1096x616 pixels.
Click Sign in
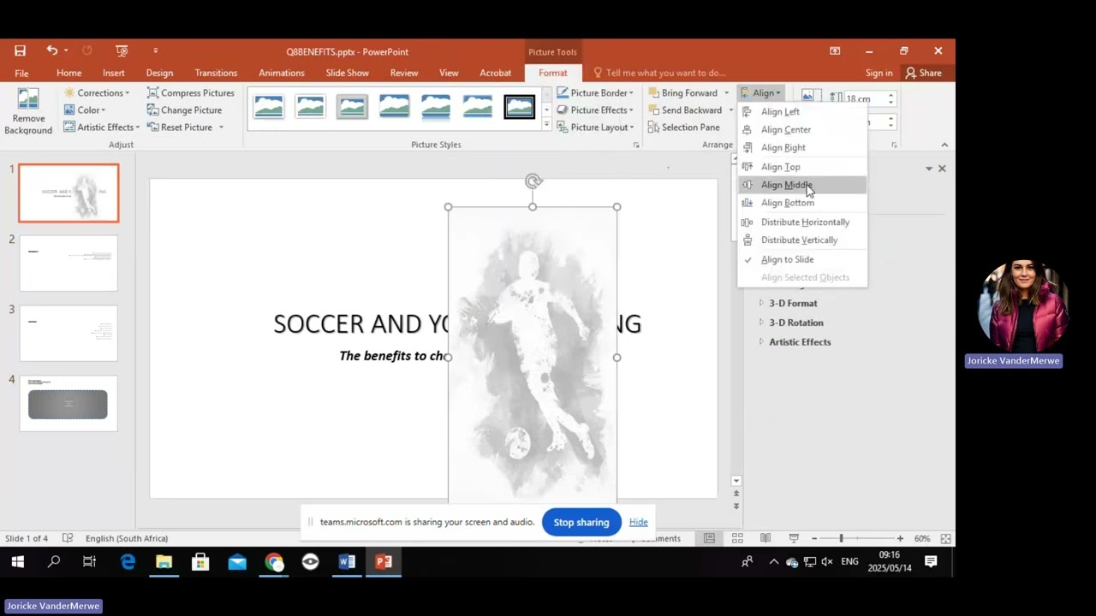[x=879, y=73]
